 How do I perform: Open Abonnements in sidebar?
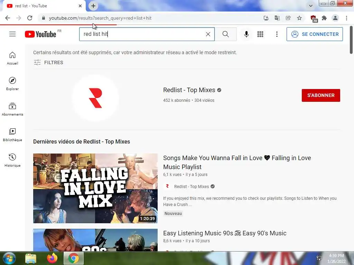coord(12,109)
